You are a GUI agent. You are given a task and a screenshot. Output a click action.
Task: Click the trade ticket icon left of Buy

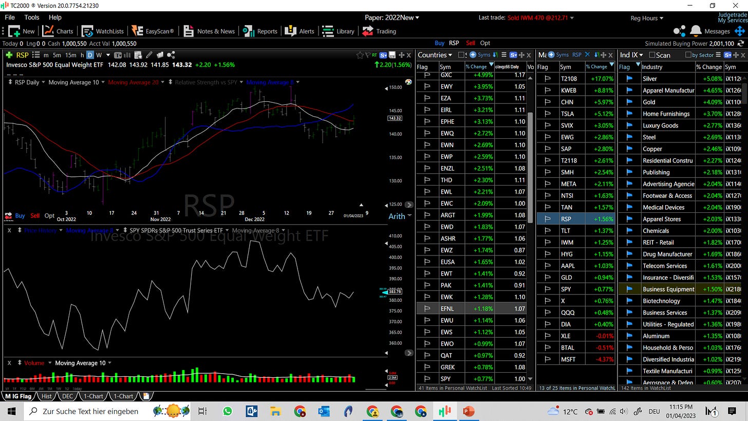(x=9, y=215)
